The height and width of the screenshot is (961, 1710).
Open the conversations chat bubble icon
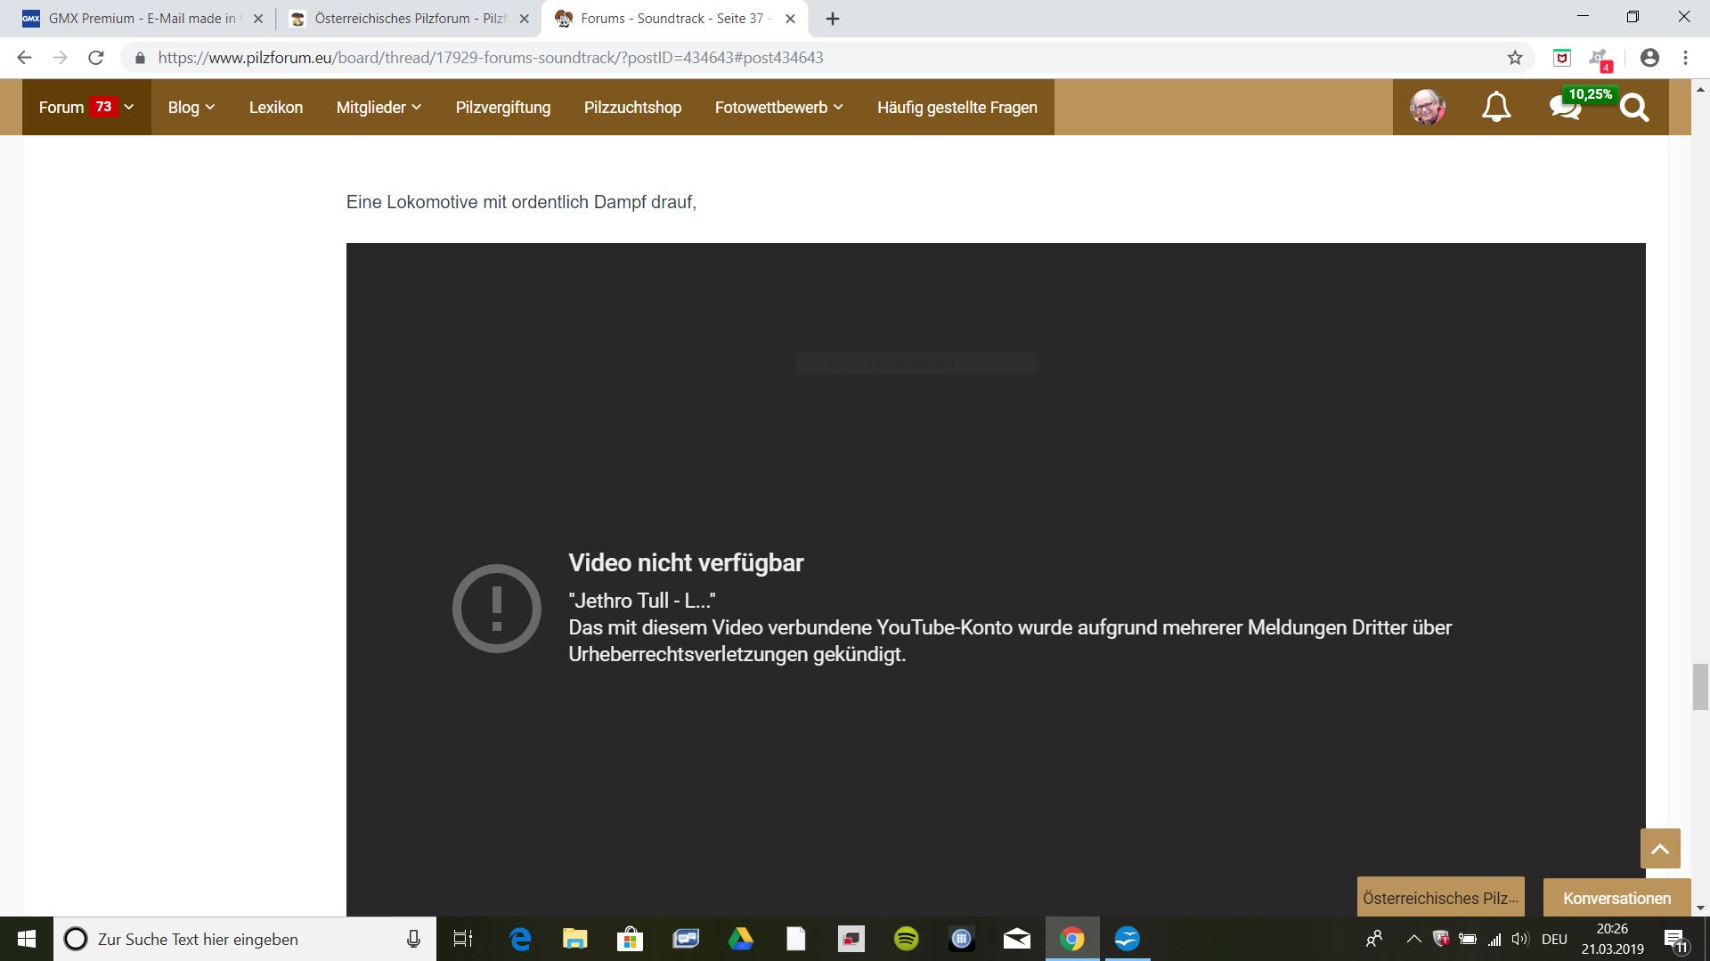[1565, 108]
